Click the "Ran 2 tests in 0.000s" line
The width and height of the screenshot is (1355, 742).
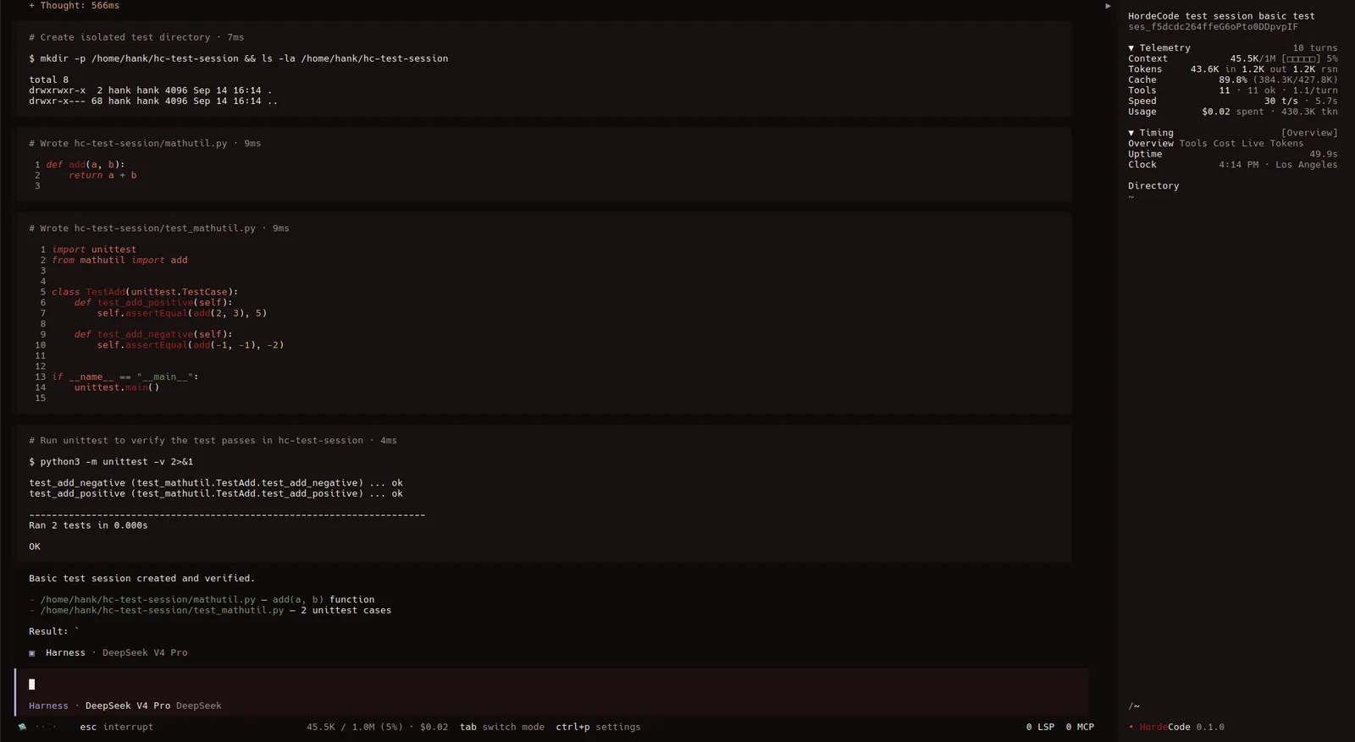coord(88,525)
